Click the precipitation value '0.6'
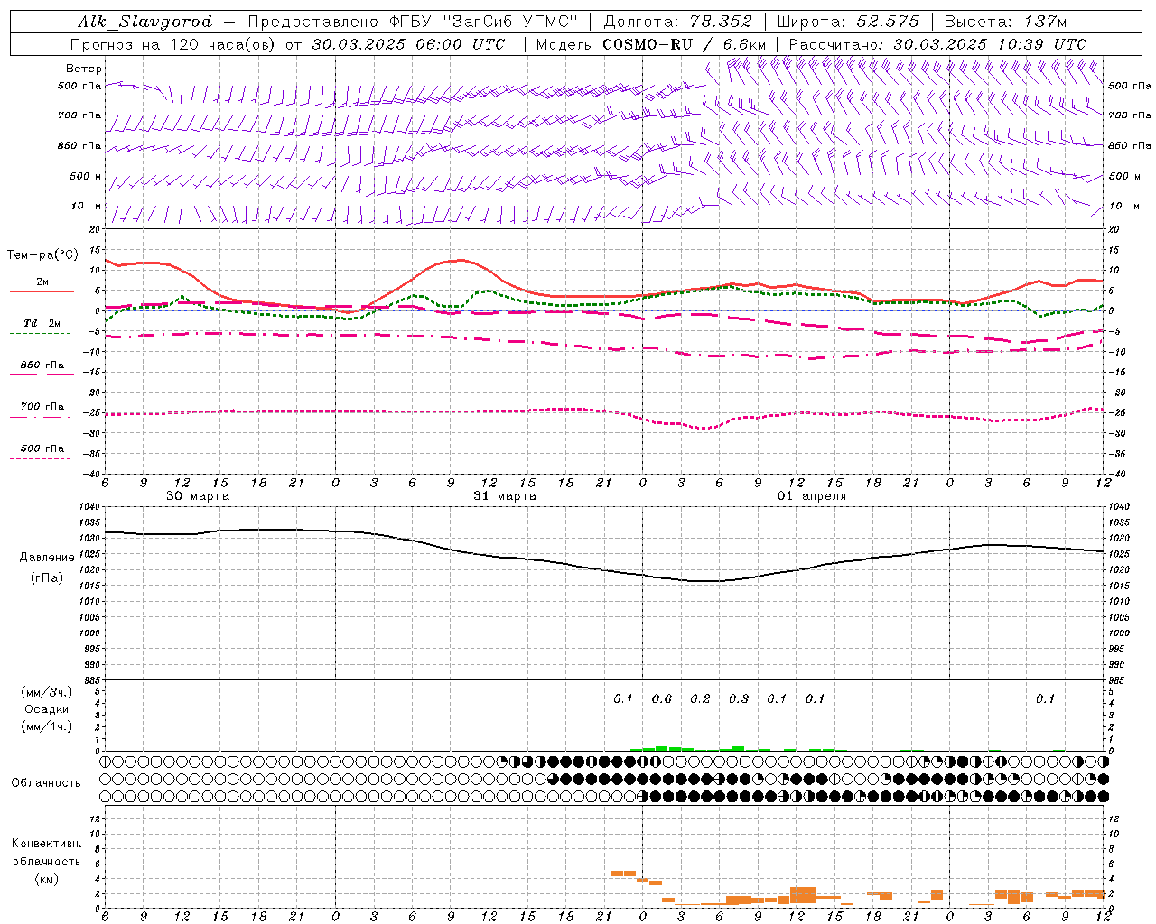Screen dimensions: 1156x924 click(662, 698)
